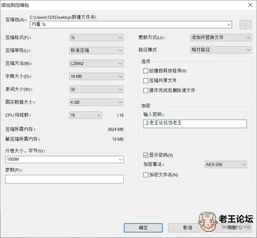
Task: Open the CPU 线程数 dropdown
Action: (86, 115)
